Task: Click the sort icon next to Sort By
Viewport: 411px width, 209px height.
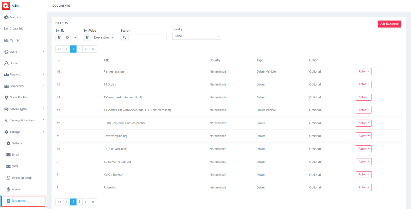Action: coord(59,37)
